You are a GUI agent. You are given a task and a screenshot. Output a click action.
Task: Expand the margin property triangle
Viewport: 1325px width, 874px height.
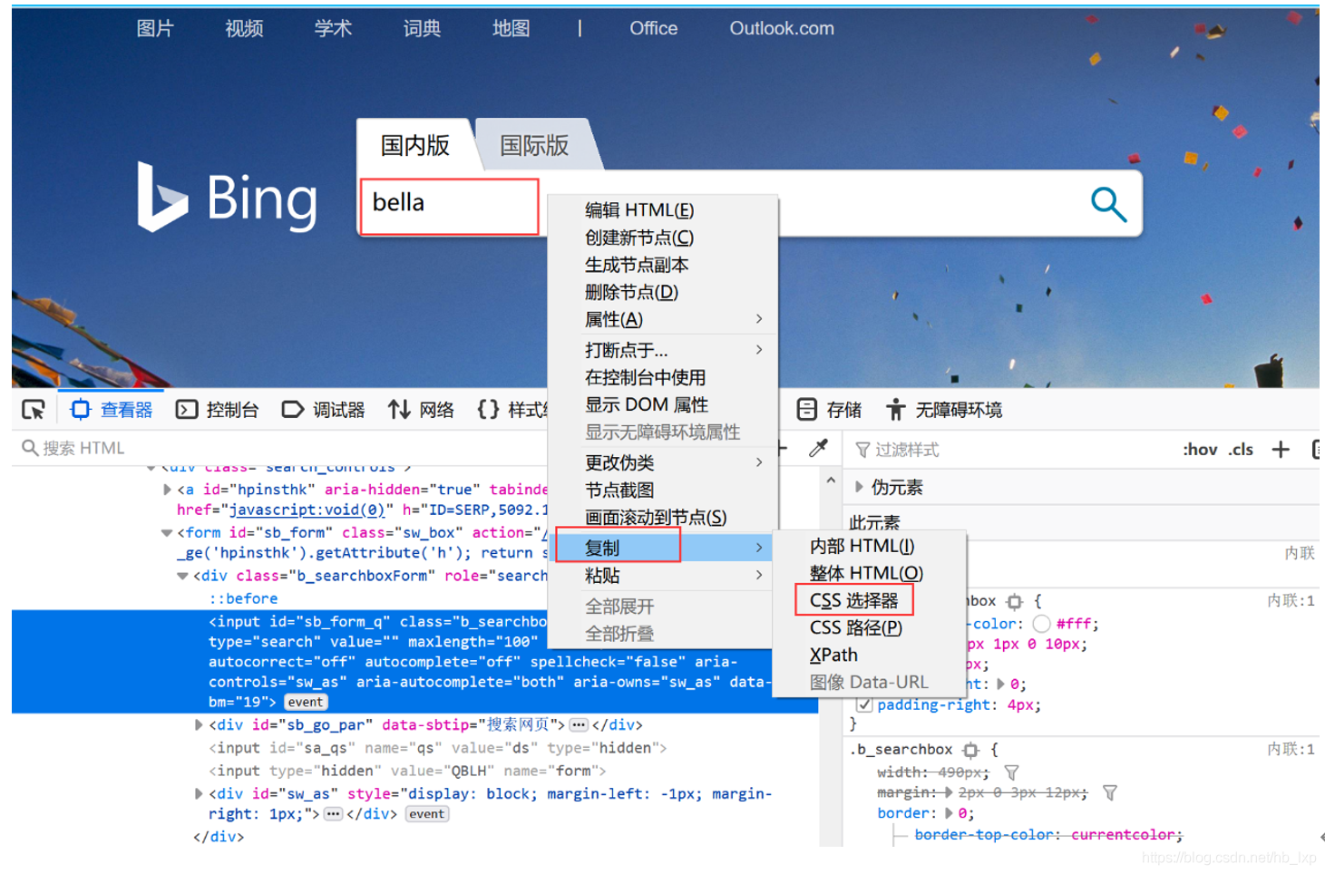949,792
